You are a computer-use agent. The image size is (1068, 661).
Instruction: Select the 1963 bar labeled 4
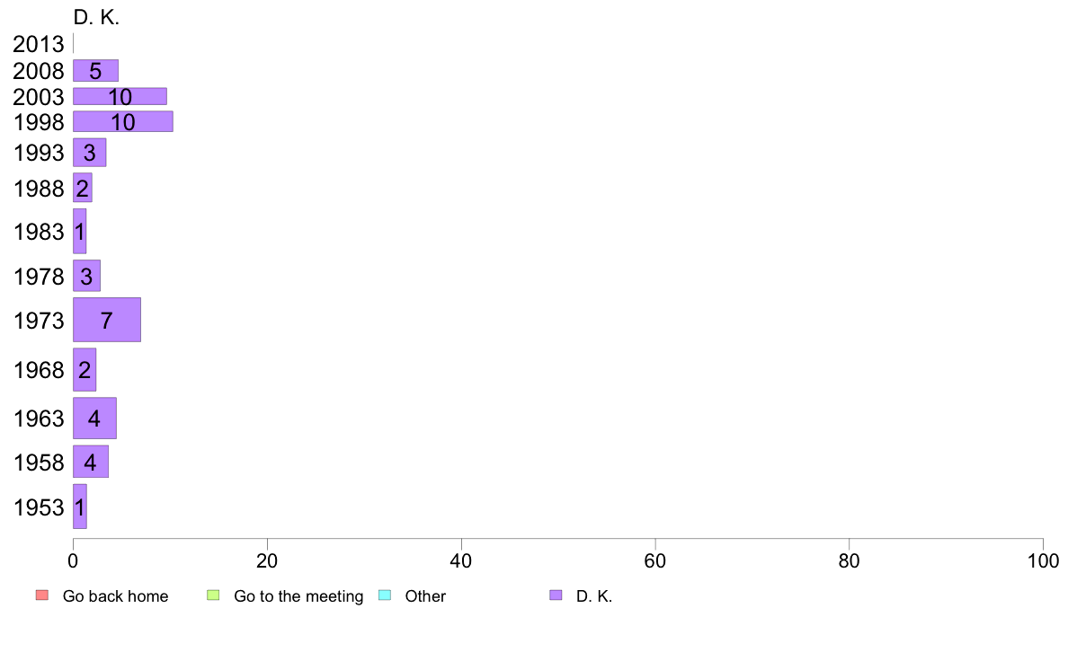pos(94,418)
